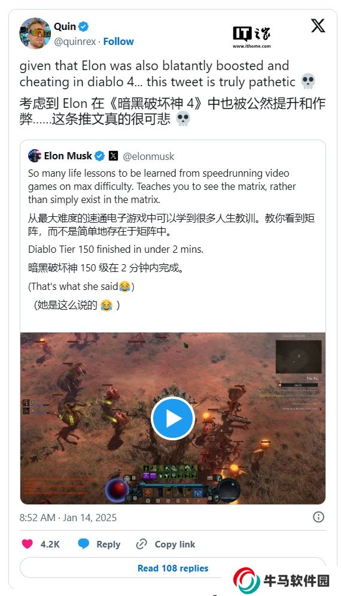Viewport: 341px width, 596px height.
Task: Play the Diablo gameplay video
Action: (173, 419)
